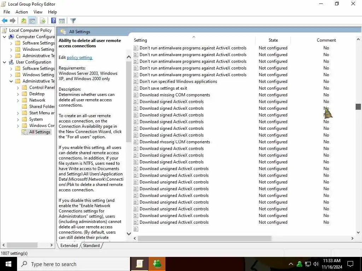Click the Network folder icon in tree
The image size is (362, 271).
[24, 100]
